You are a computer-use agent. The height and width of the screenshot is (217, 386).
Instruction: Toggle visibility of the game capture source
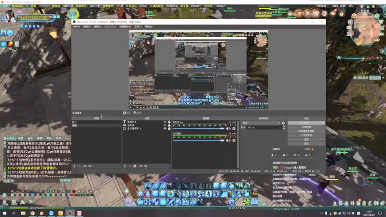(x=165, y=125)
